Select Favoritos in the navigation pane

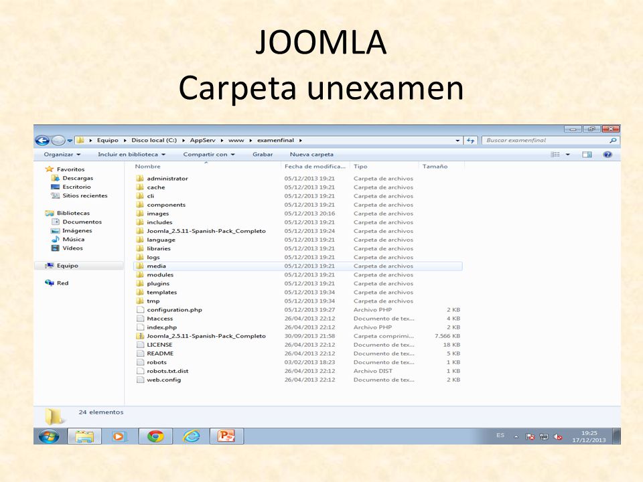70,169
